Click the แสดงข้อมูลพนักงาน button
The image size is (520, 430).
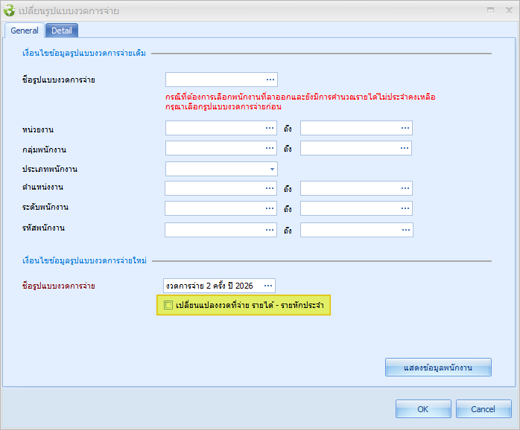438,368
